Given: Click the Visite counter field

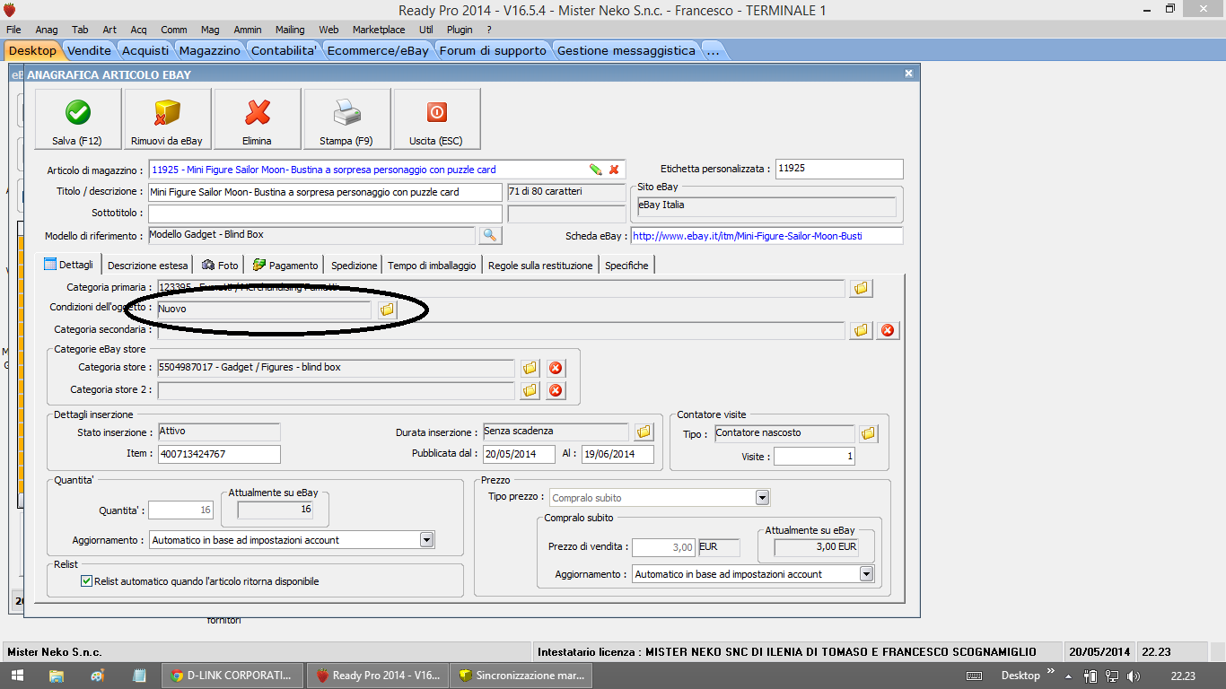Looking at the screenshot, I should [x=814, y=457].
